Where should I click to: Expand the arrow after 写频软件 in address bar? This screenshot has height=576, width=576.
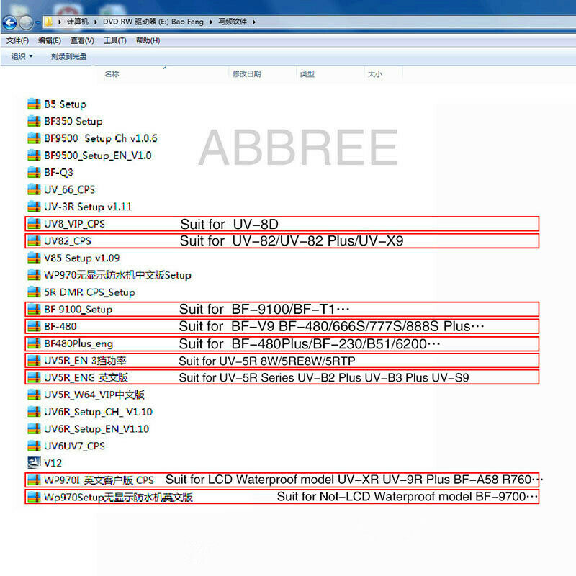coord(253,22)
